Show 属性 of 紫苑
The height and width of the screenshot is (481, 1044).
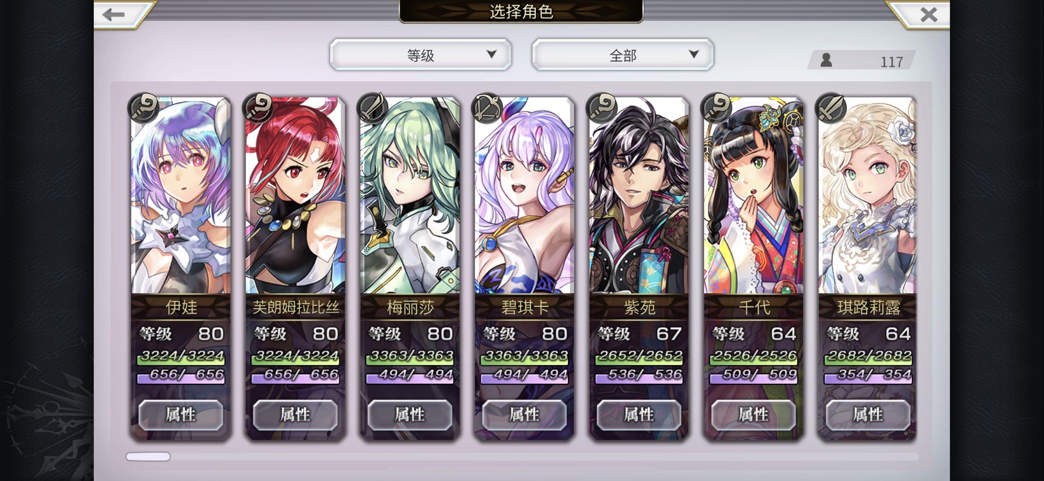tap(639, 414)
